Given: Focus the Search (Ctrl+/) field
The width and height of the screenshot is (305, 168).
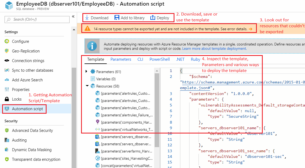Looking at the screenshot, I should tap(37, 20).
